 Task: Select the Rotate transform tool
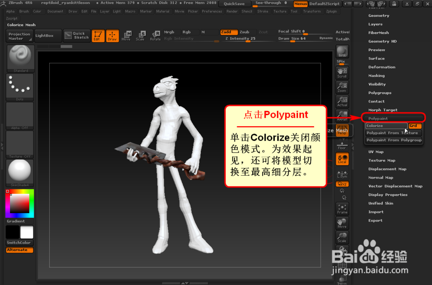point(155,36)
